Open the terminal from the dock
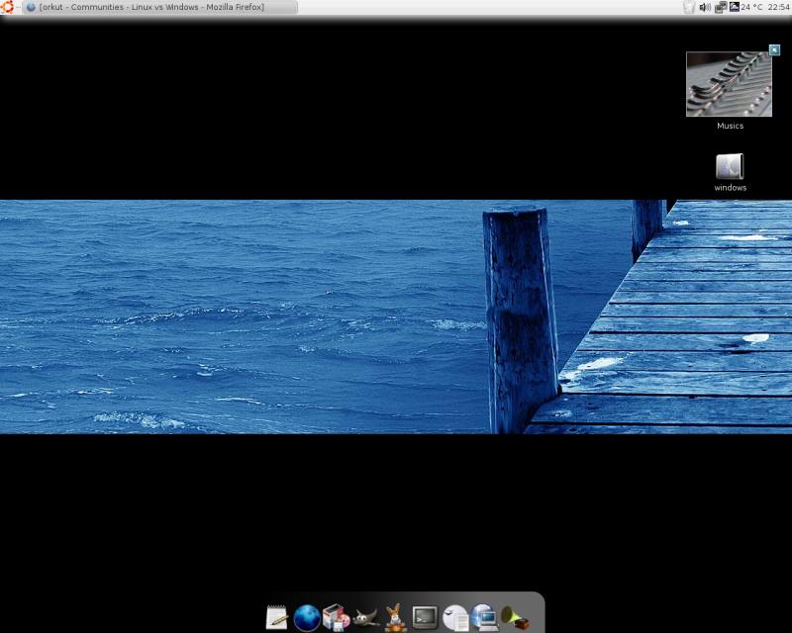This screenshot has height=633, width=792. pyautogui.click(x=425, y=617)
